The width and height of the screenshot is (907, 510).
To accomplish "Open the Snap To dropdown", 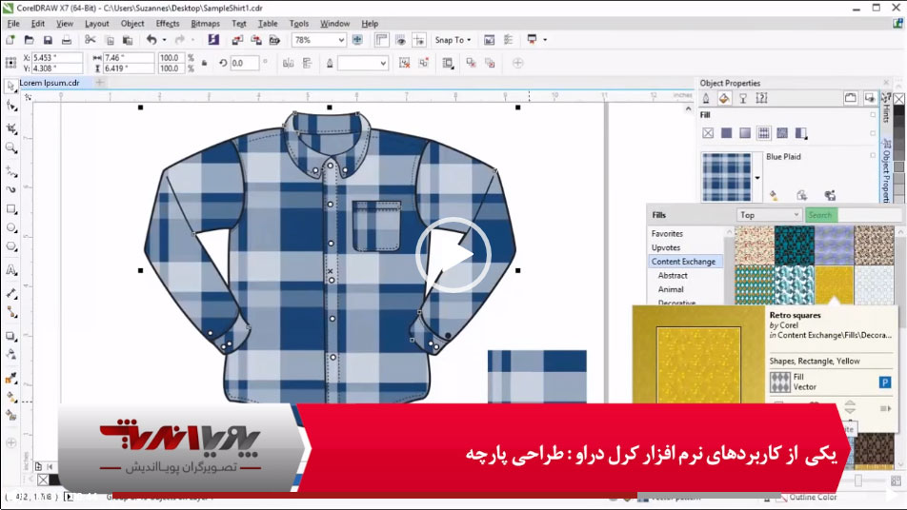I will [x=453, y=40].
